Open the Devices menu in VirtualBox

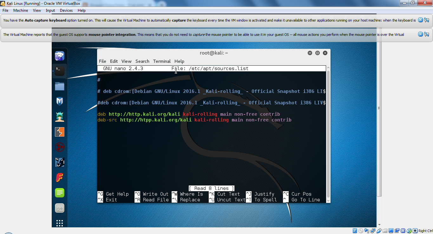coord(66,10)
